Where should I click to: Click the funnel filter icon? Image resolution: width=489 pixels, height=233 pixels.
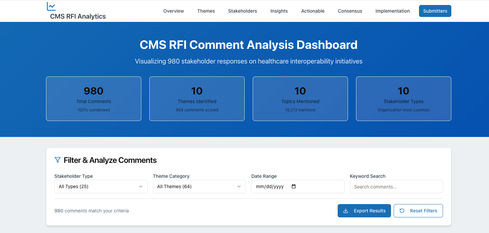click(x=57, y=160)
